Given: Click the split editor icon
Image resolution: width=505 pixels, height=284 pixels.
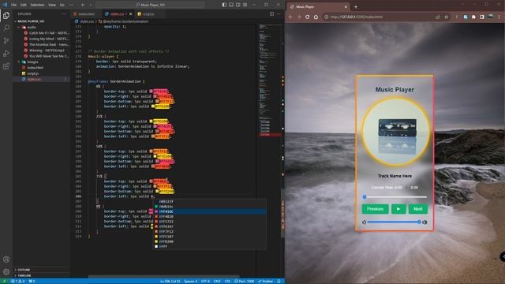Looking at the screenshot, I should 271,14.
